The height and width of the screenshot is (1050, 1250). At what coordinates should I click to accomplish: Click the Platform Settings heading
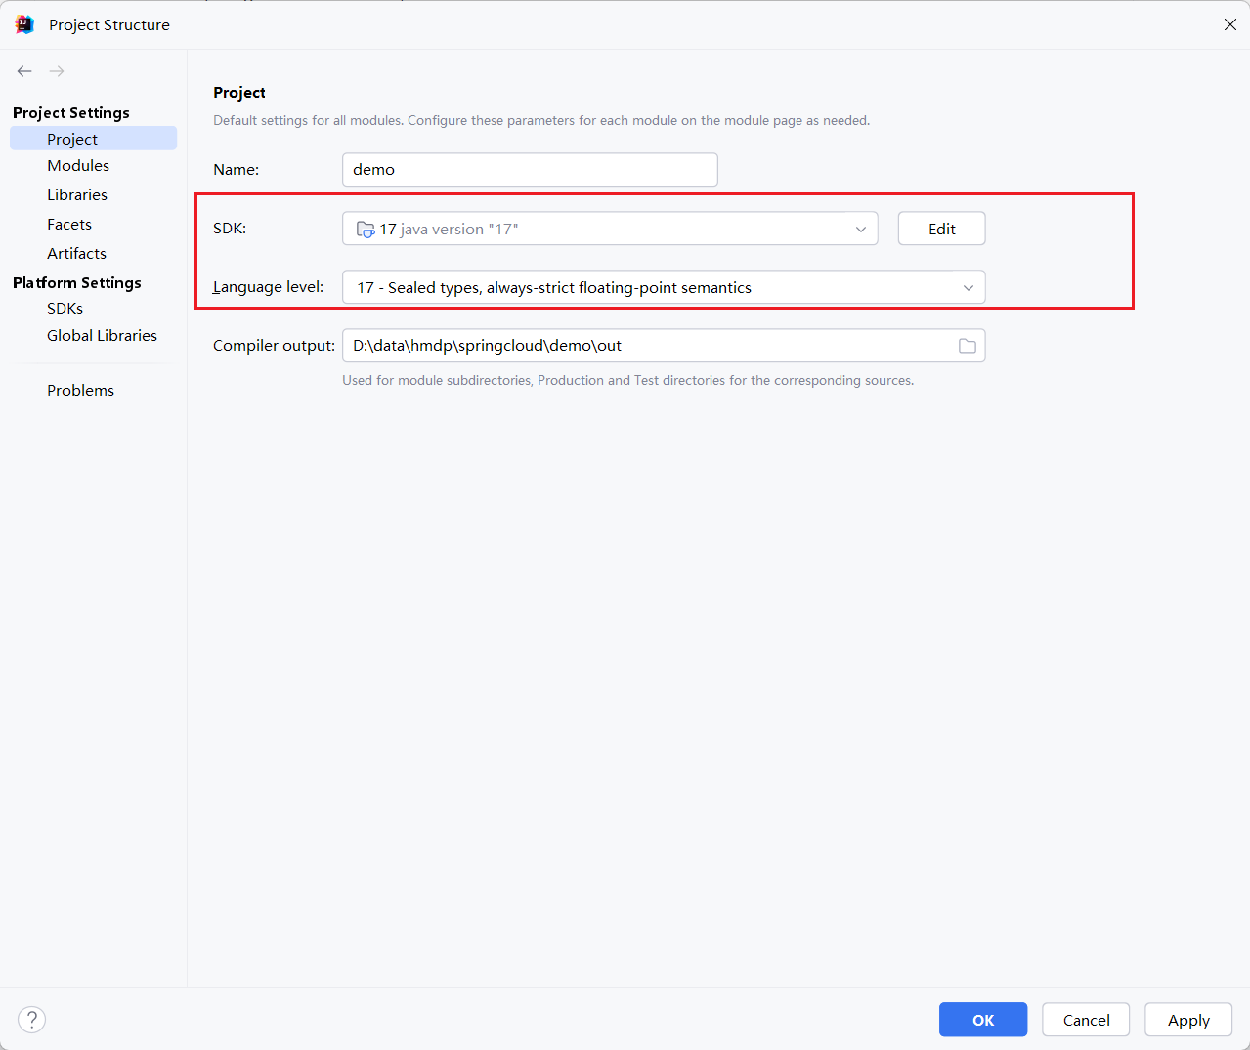coord(77,283)
